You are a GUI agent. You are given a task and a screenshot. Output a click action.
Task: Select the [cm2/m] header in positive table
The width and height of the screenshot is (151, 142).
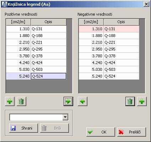coord(18,22)
